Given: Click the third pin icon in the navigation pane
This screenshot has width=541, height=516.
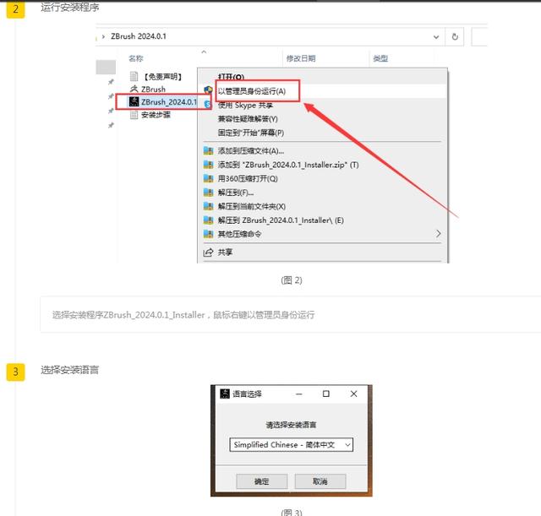Looking at the screenshot, I should (x=111, y=111).
